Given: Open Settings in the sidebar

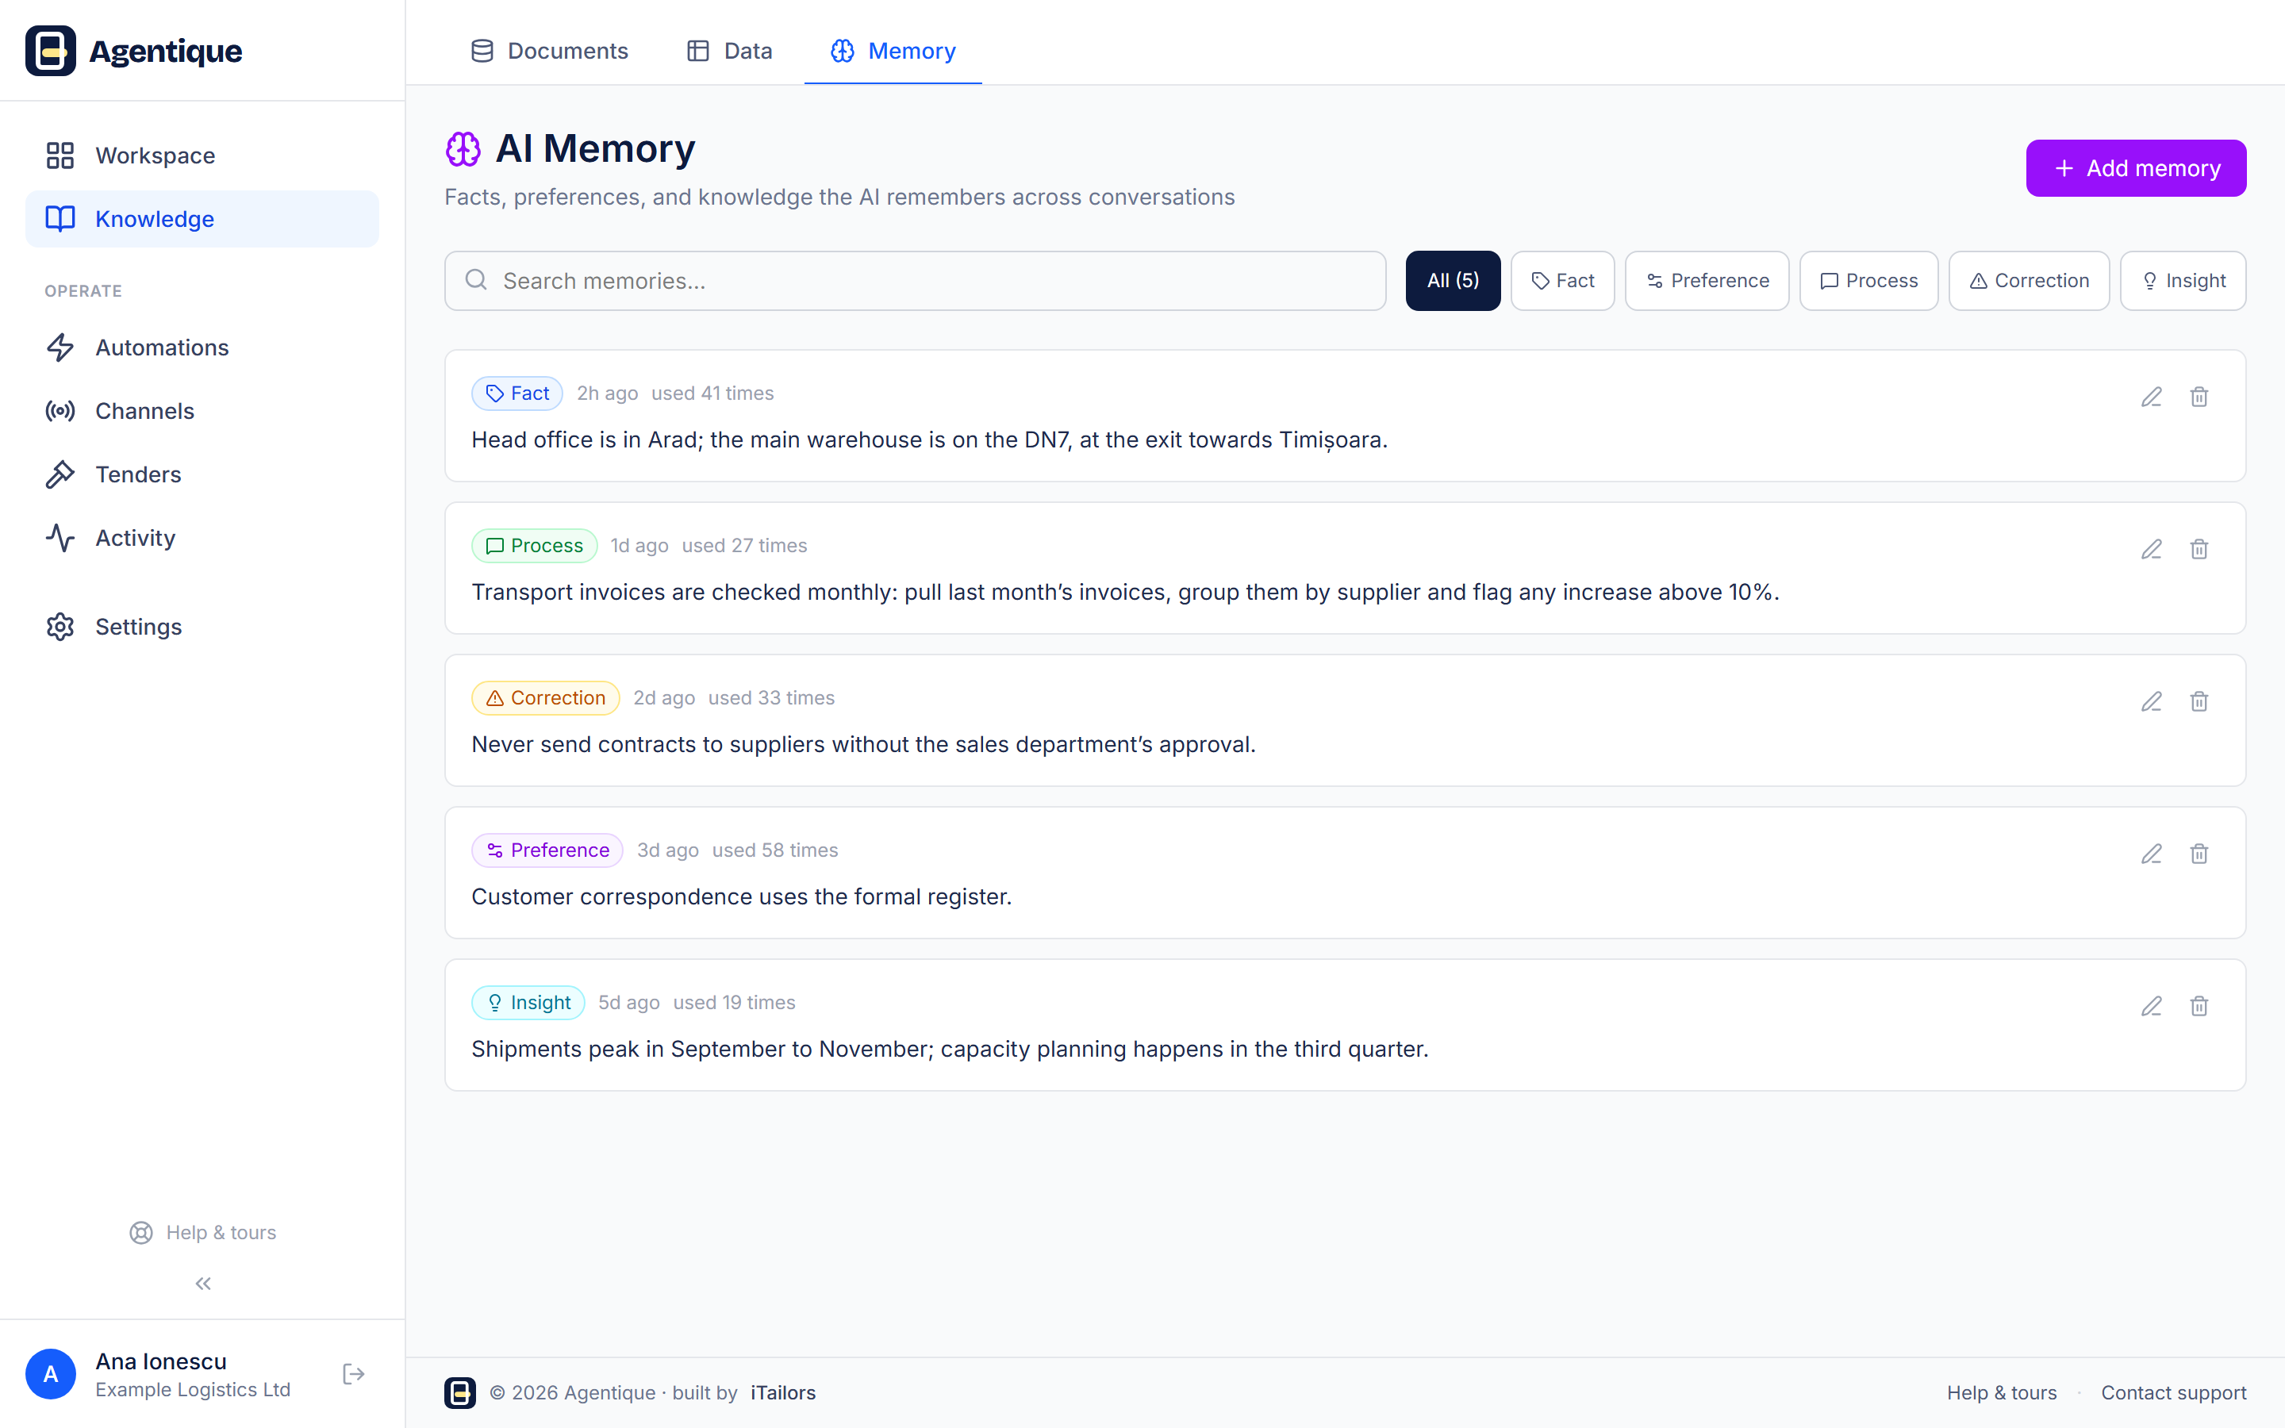Looking at the screenshot, I should [x=202, y=626].
